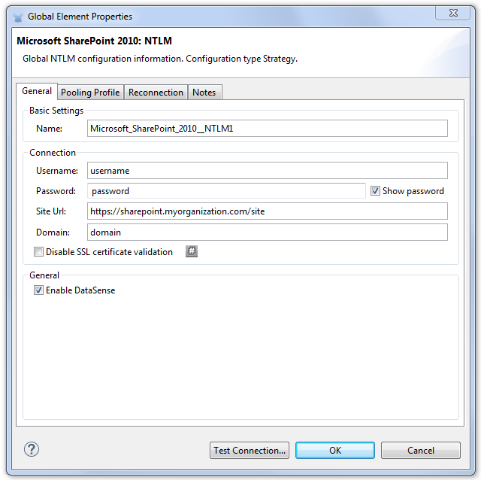Click the expression icon beside SSL validation
The width and height of the screenshot is (481, 480).
click(x=192, y=251)
